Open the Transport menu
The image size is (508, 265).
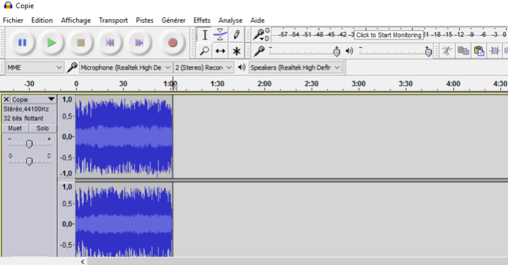tap(113, 20)
